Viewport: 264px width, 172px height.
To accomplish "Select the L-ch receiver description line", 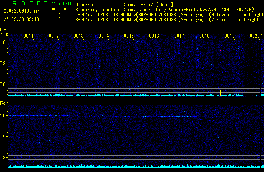I will [169, 14].
